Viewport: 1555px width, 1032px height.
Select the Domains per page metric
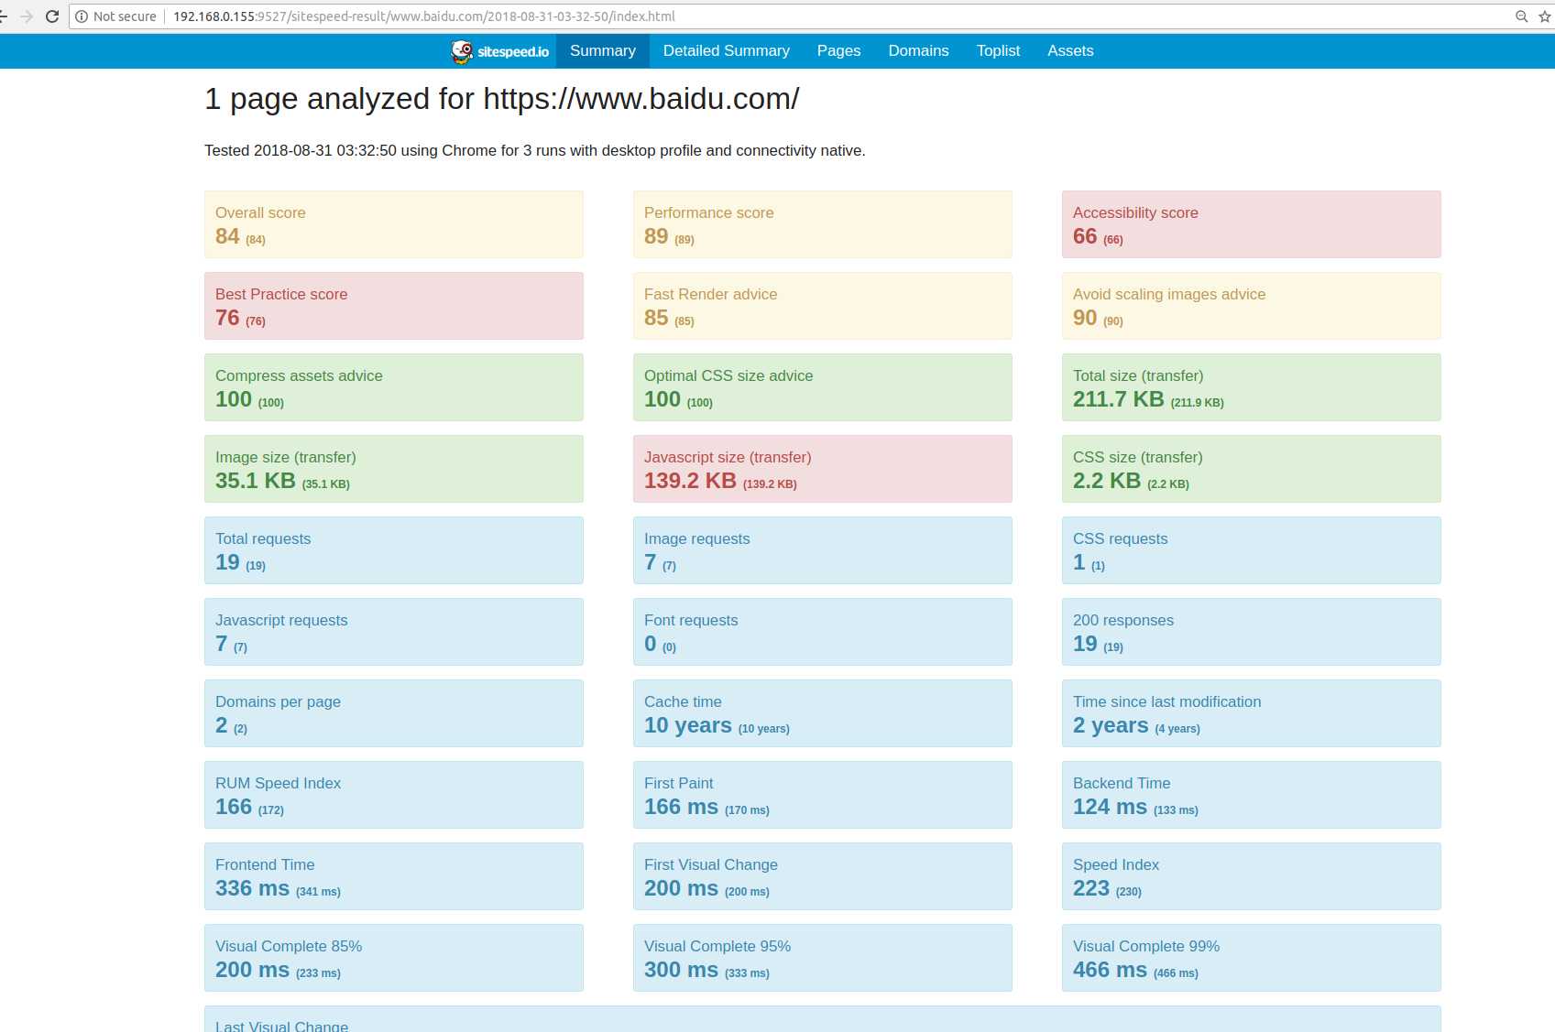click(x=393, y=713)
